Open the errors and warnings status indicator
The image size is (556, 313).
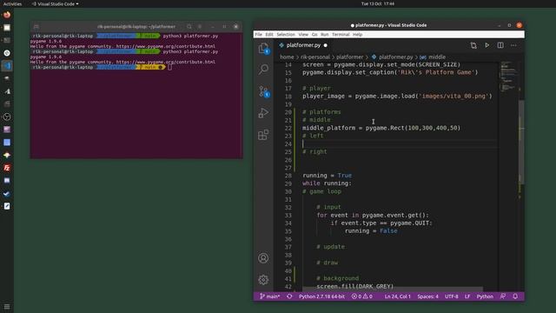point(361,296)
